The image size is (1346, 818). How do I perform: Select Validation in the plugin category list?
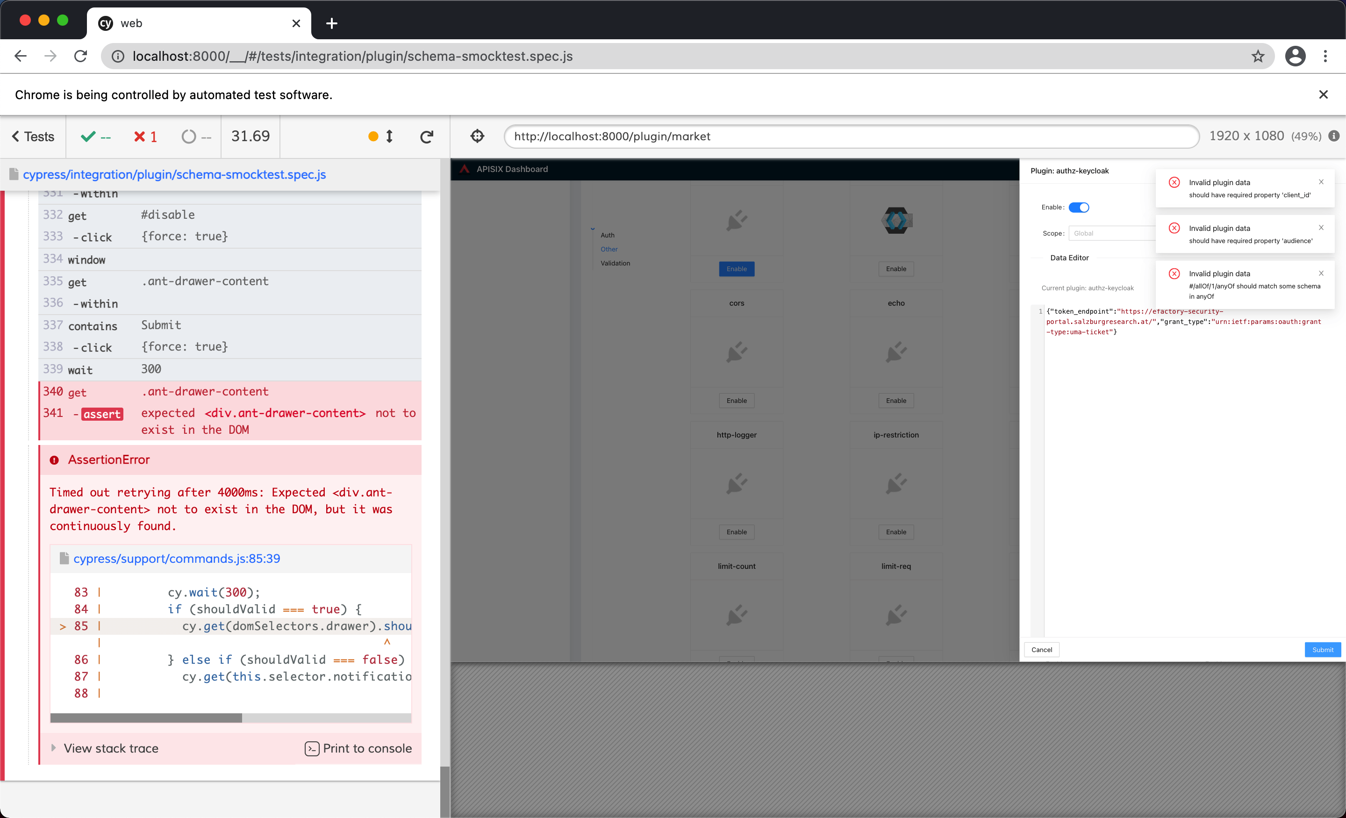615,263
